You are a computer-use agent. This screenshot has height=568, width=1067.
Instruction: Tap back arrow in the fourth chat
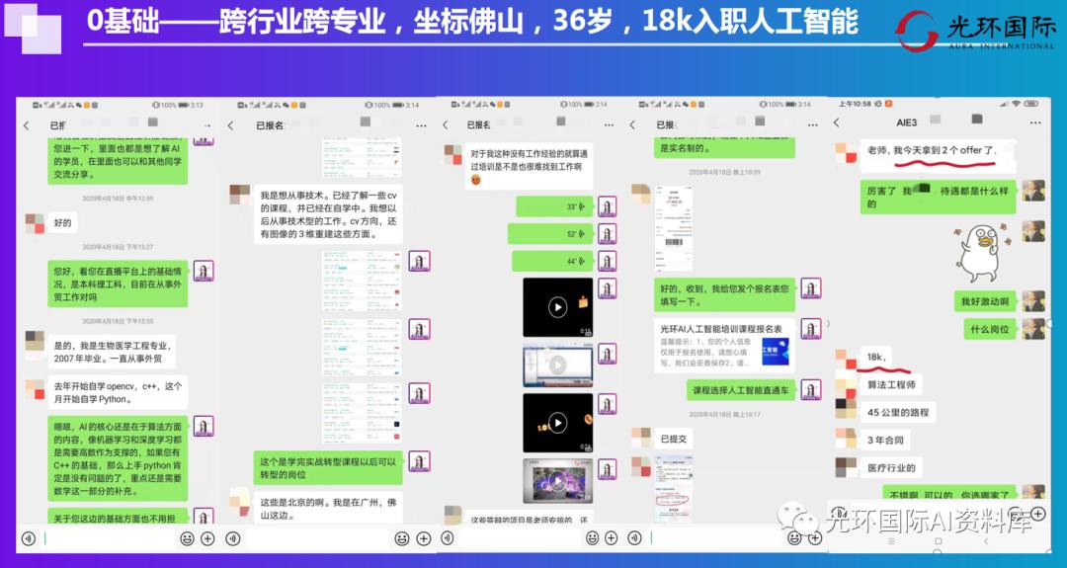coord(633,125)
